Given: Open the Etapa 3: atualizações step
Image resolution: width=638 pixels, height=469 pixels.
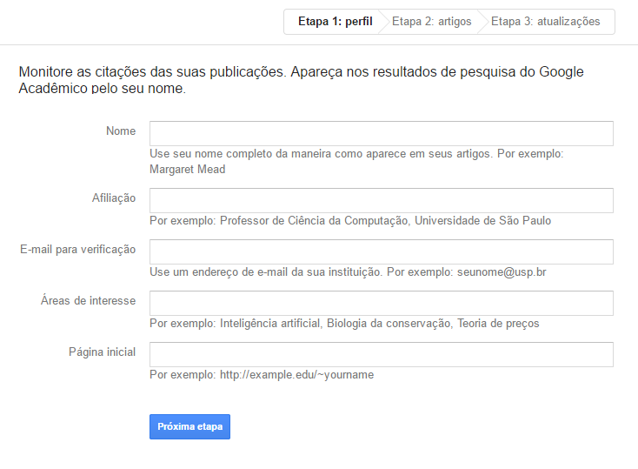Looking at the screenshot, I should [545, 22].
